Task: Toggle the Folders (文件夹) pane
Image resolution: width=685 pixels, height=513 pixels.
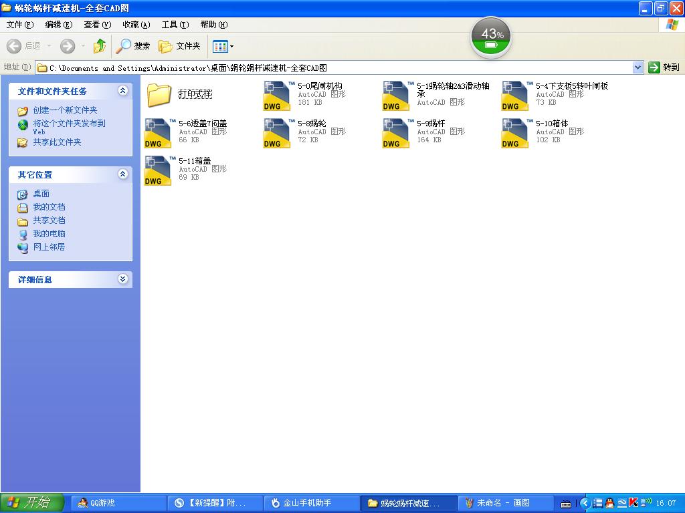Action: click(x=179, y=46)
